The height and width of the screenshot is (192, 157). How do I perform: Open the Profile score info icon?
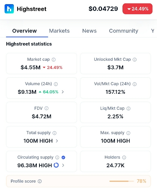40,181
